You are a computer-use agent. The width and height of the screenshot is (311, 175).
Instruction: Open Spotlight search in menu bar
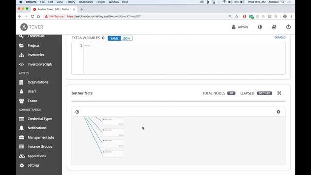click(283, 2)
